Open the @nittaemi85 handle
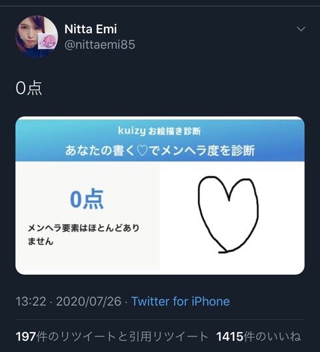 100,45
